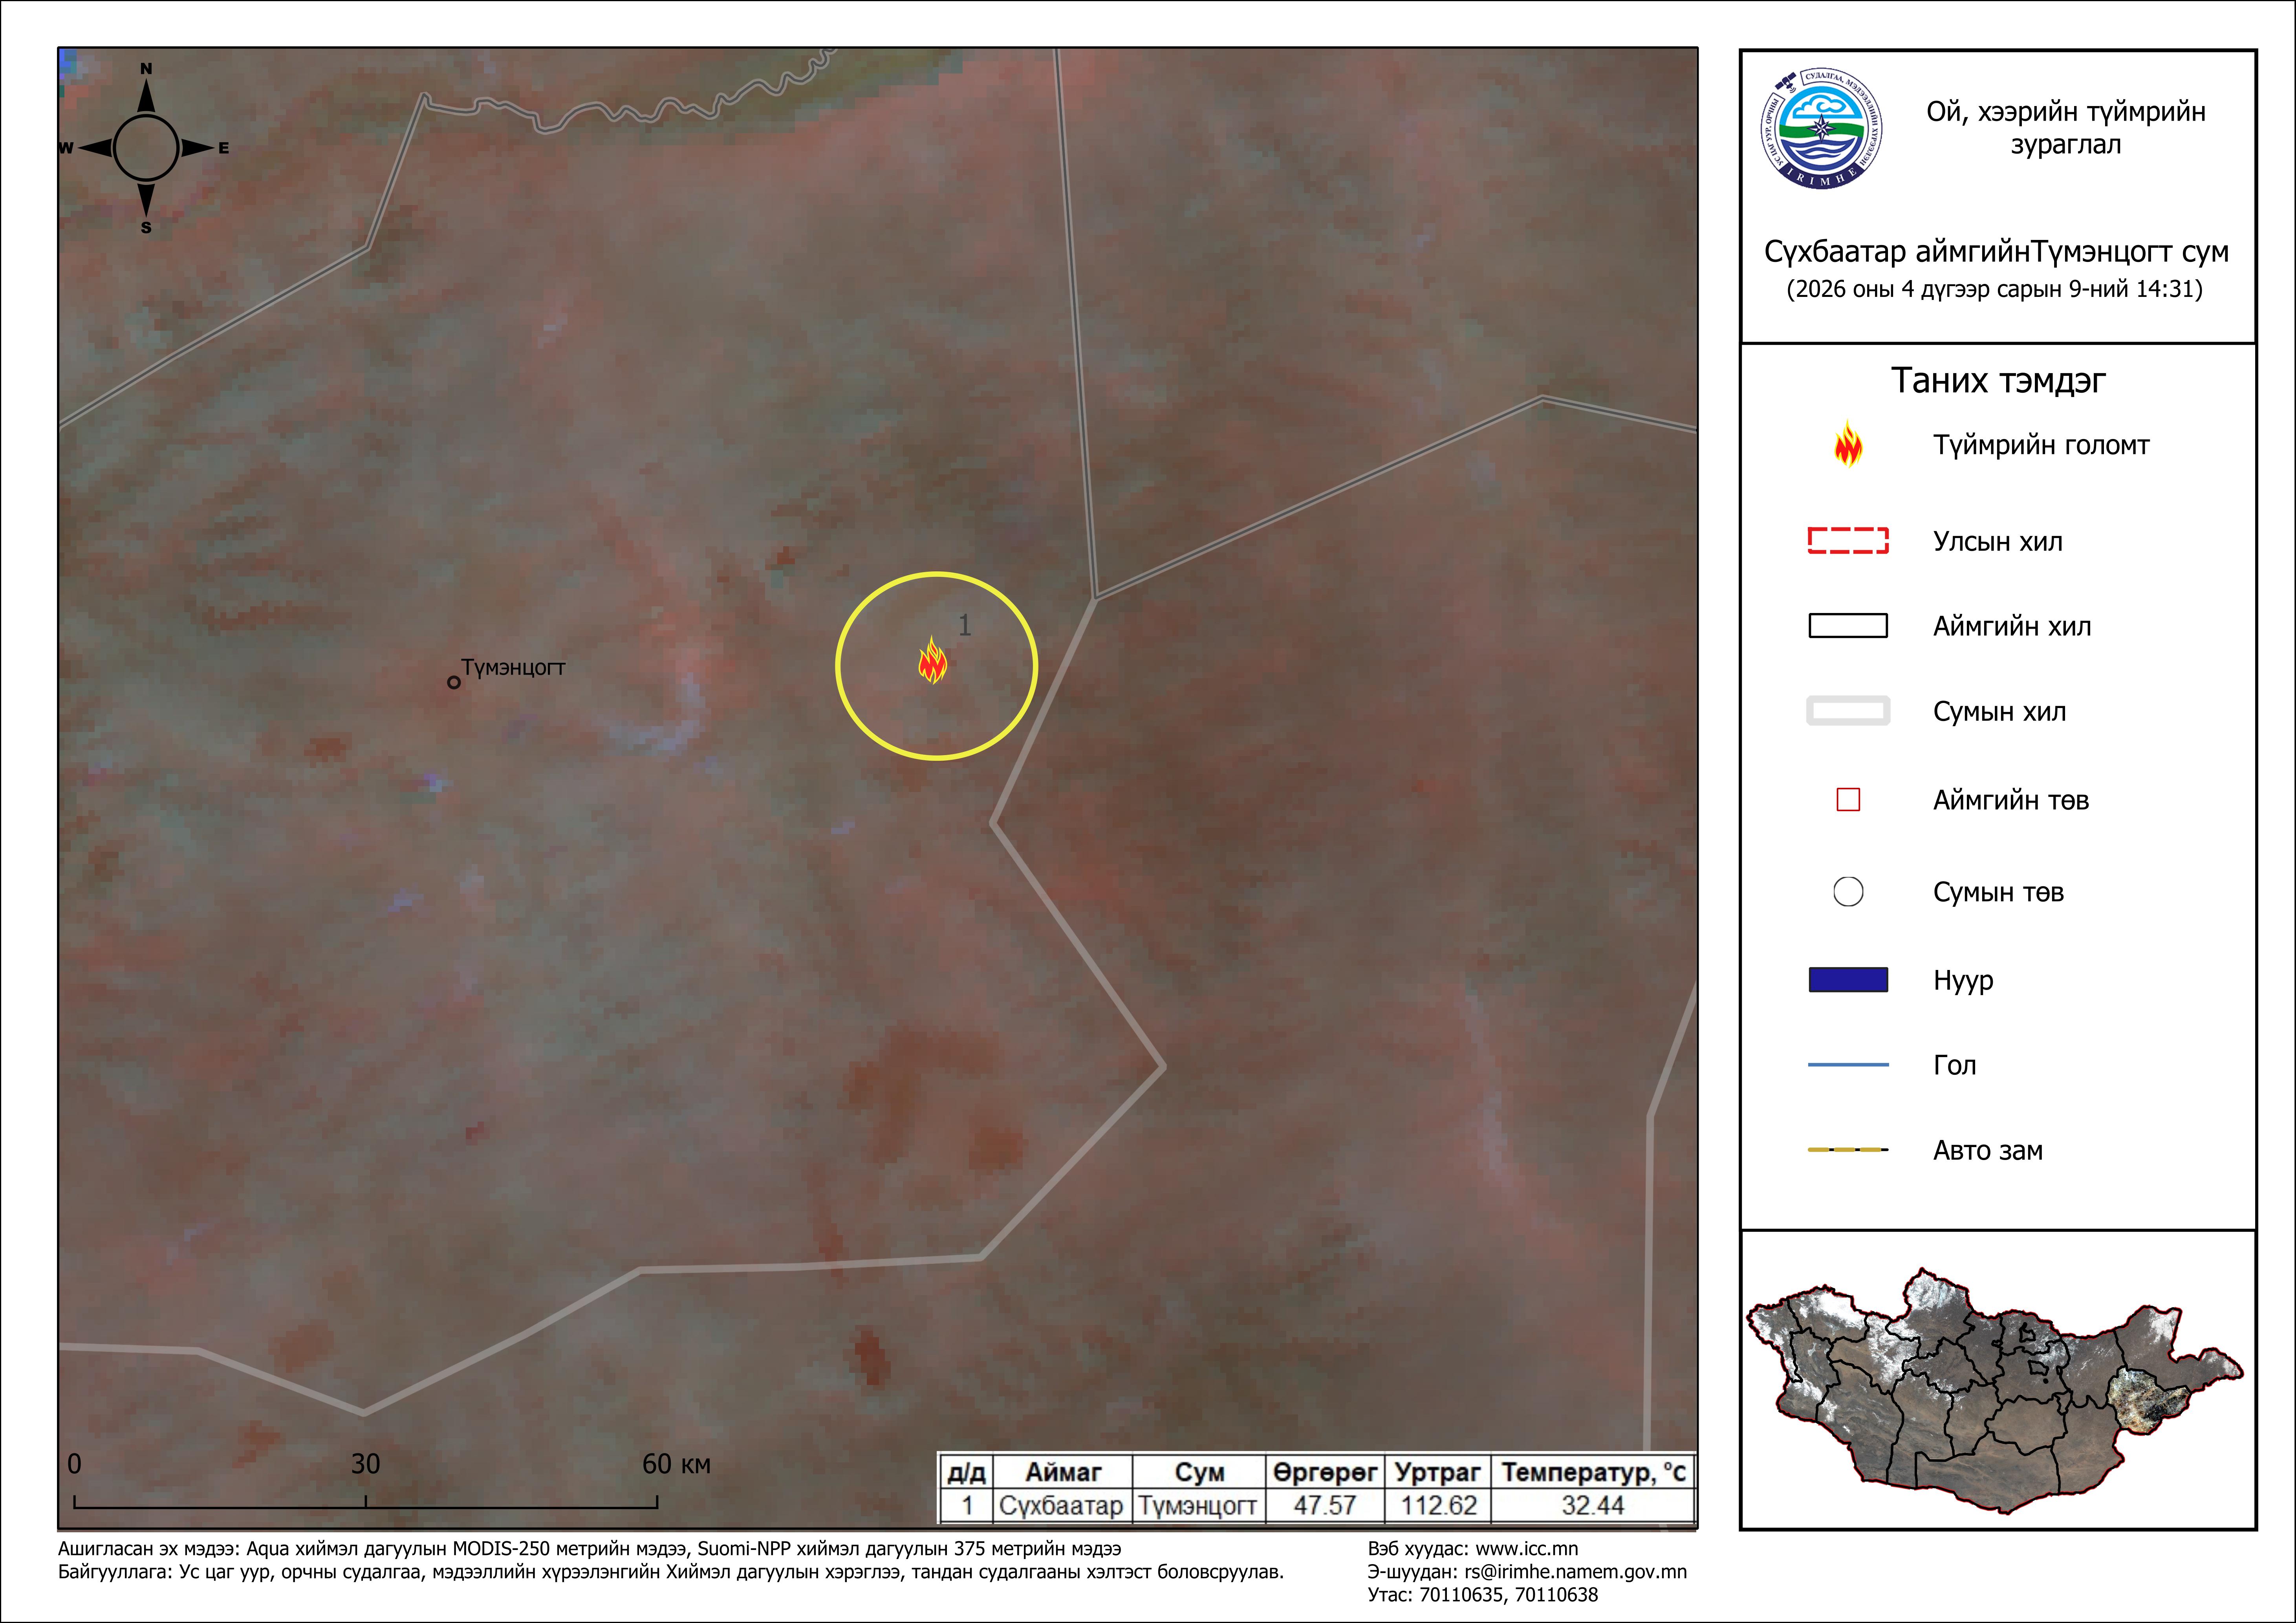This screenshot has height=1623, width=2296.
Task: Click the yellow-black road line legend symbol
Action: coord(1848,1150)
